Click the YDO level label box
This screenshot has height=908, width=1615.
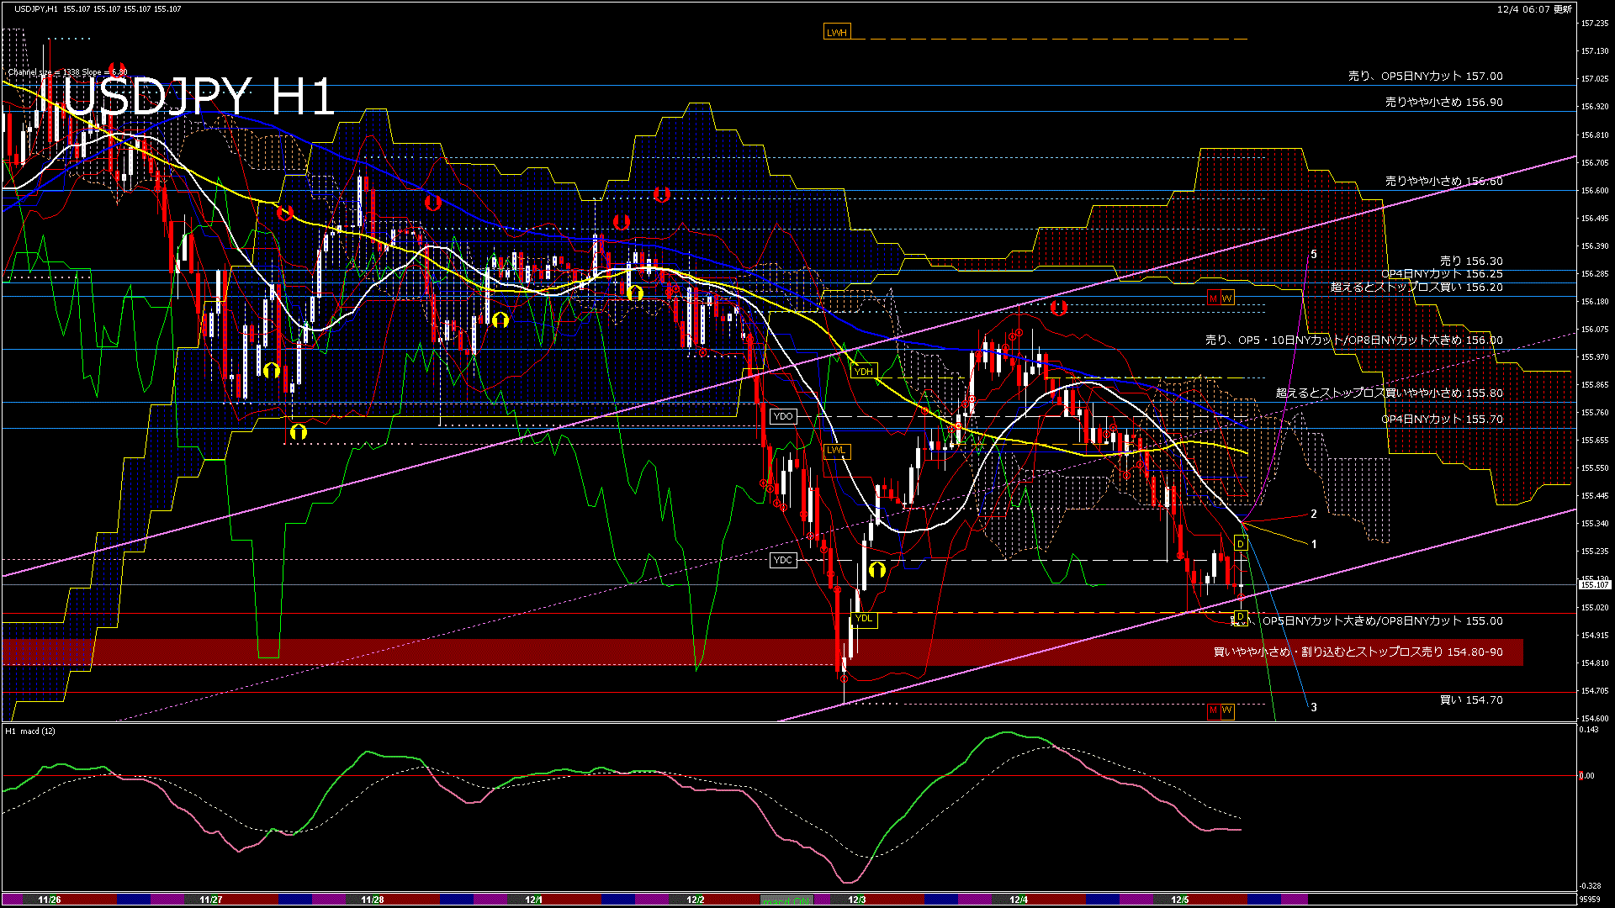coord(783,416)
